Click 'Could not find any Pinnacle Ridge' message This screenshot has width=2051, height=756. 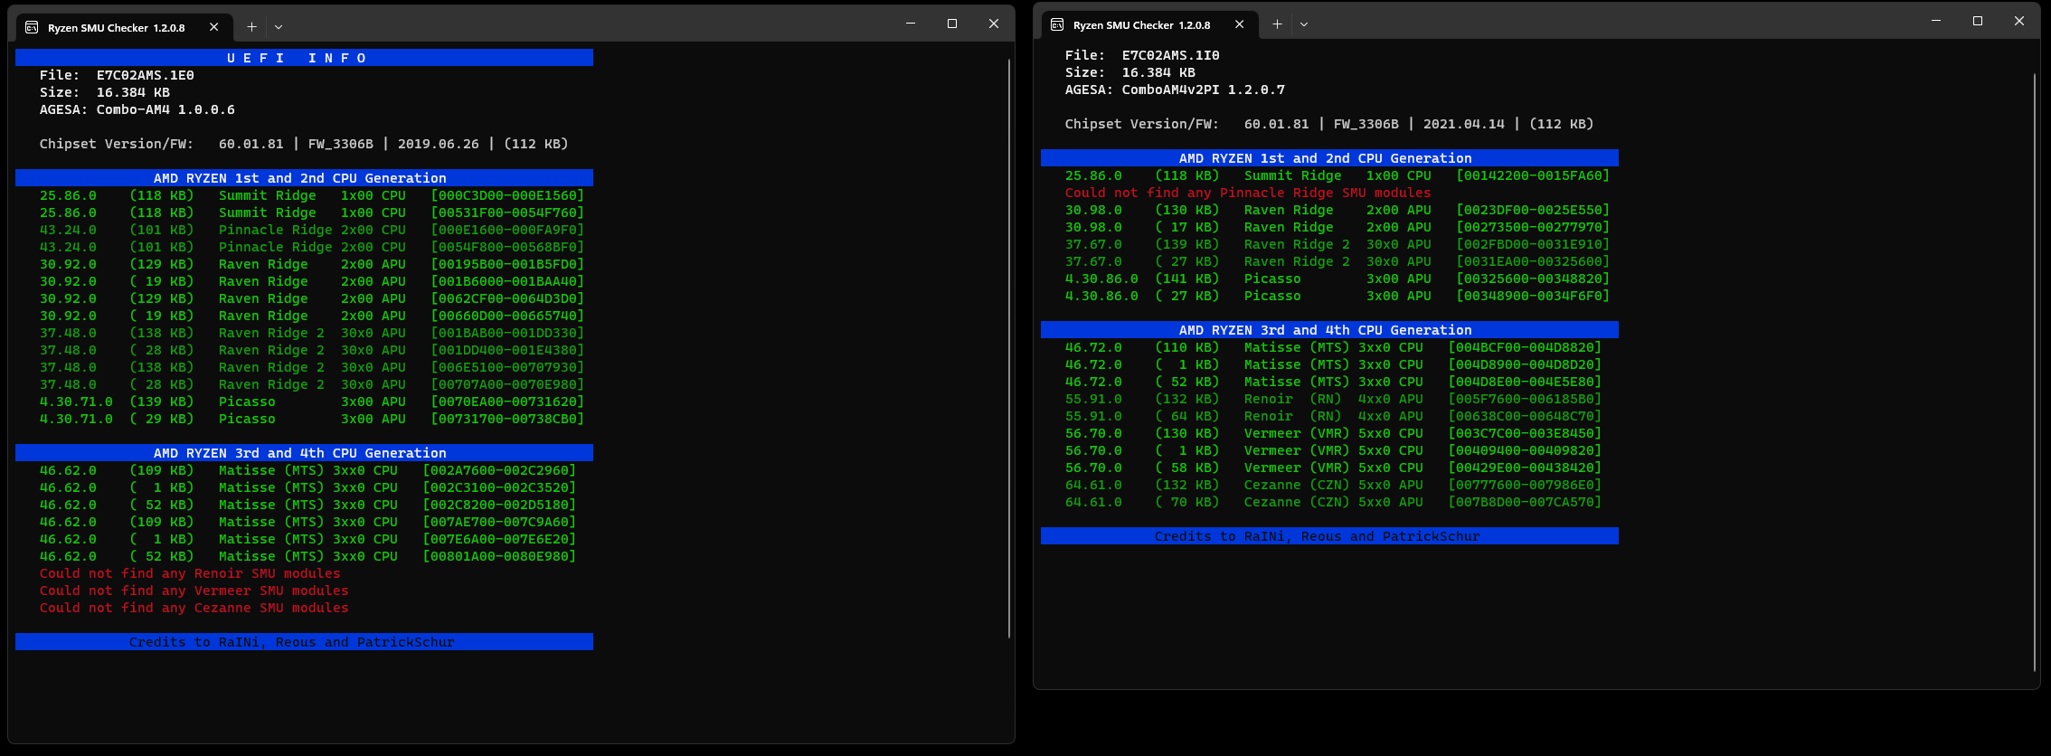point(1248,193)
